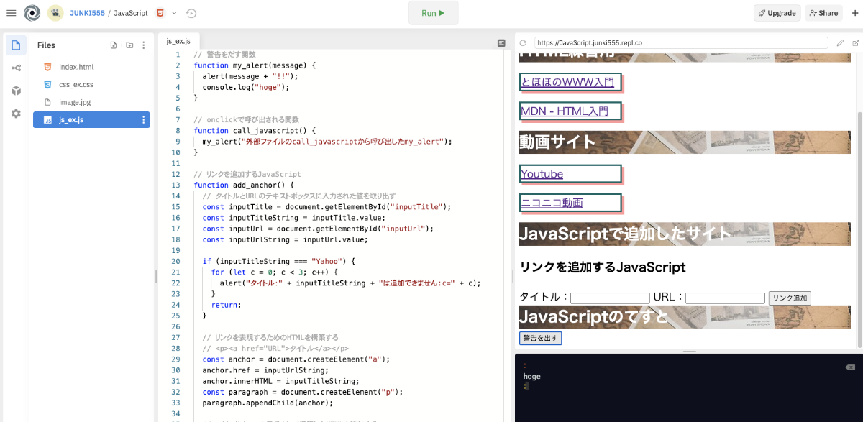
Task: Click the Add folder icon
Action: pos(129,45)
